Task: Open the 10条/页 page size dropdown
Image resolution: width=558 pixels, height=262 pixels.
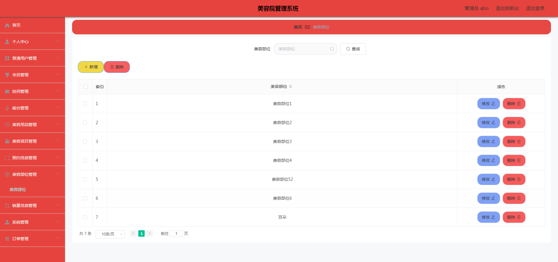Action: pos(110,234)
